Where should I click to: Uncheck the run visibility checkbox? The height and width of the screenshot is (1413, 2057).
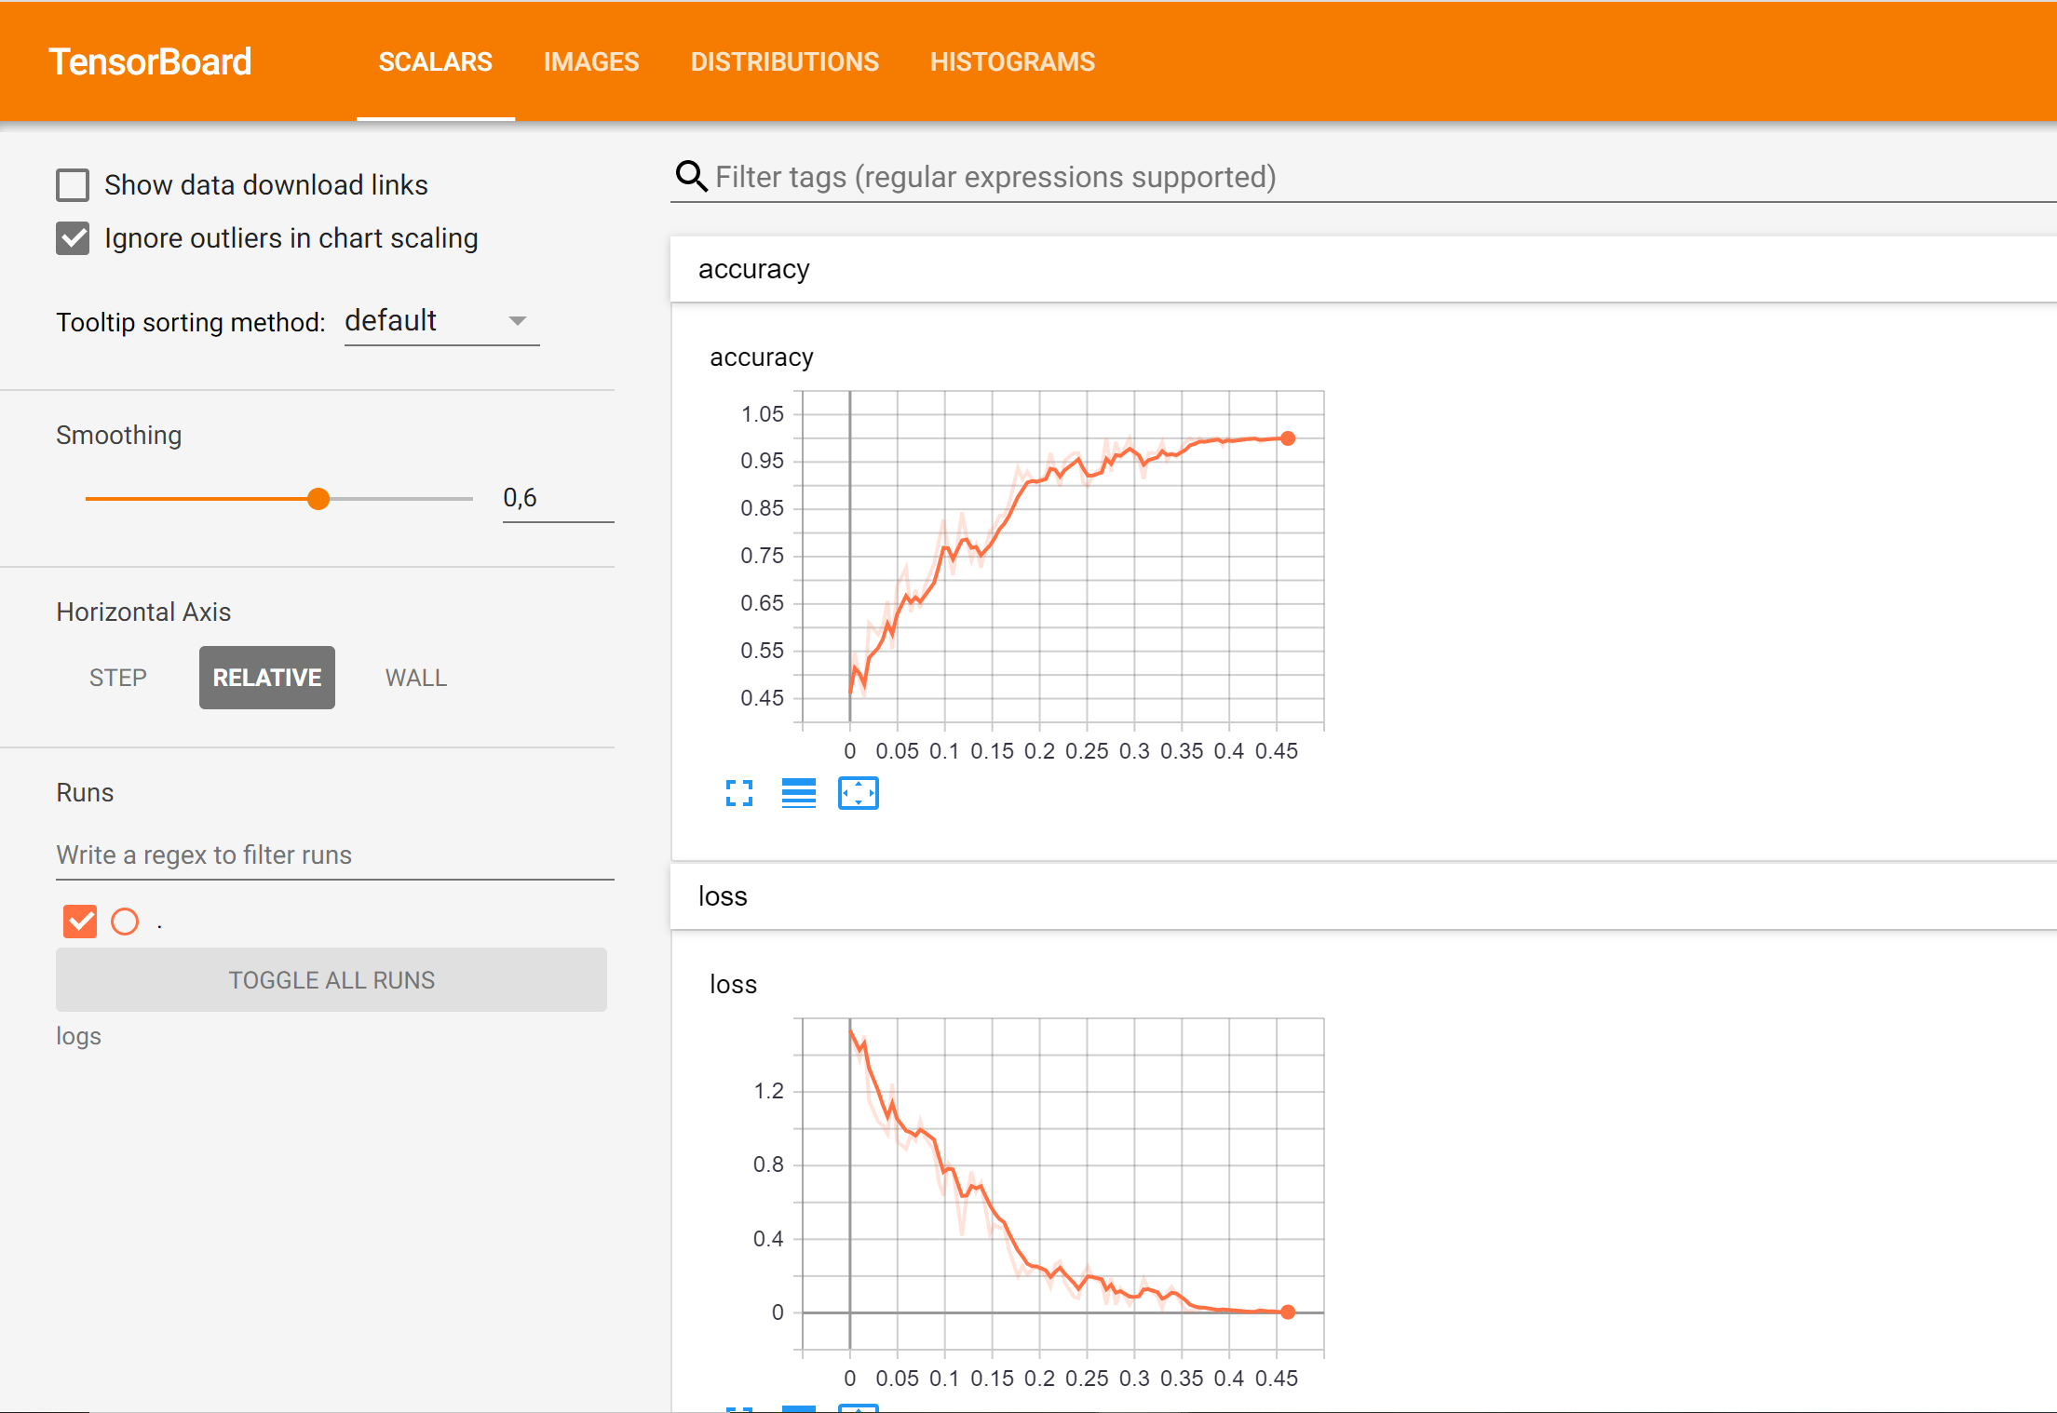click(80, 922)
